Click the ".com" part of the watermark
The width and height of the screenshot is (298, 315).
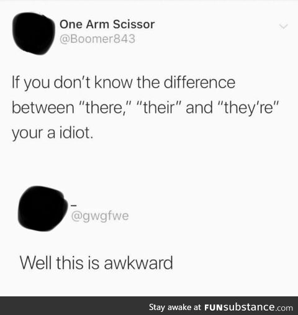(284, 308)
